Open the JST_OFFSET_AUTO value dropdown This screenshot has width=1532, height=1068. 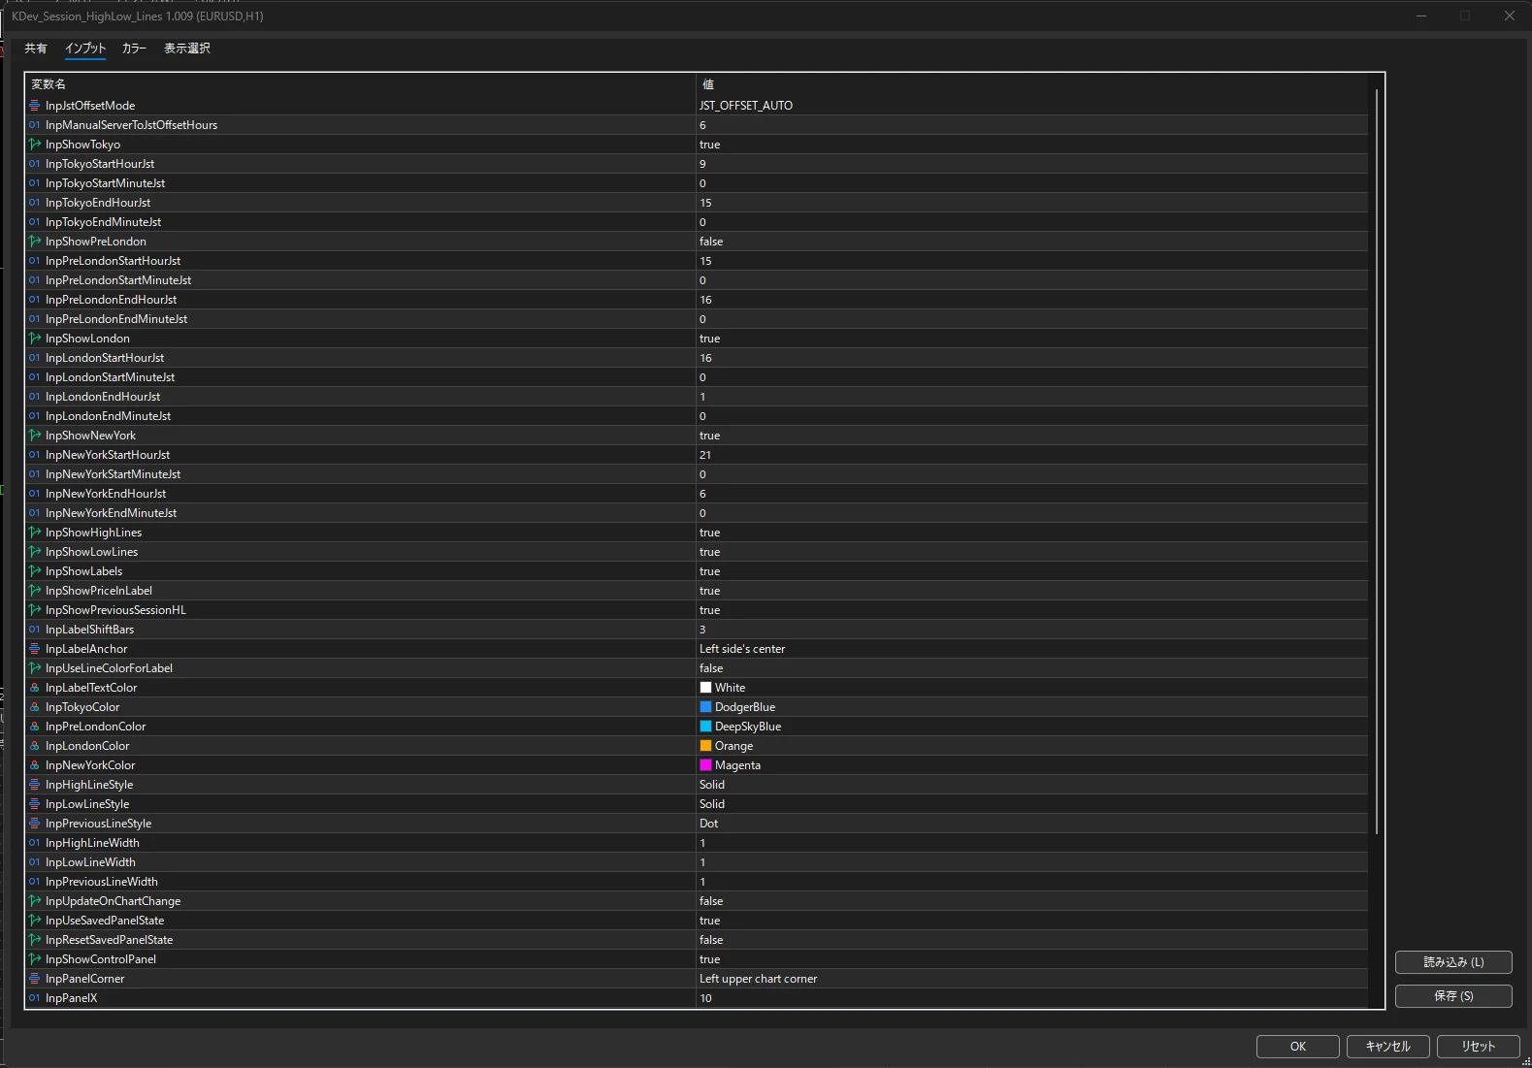tap(1031, 106)
